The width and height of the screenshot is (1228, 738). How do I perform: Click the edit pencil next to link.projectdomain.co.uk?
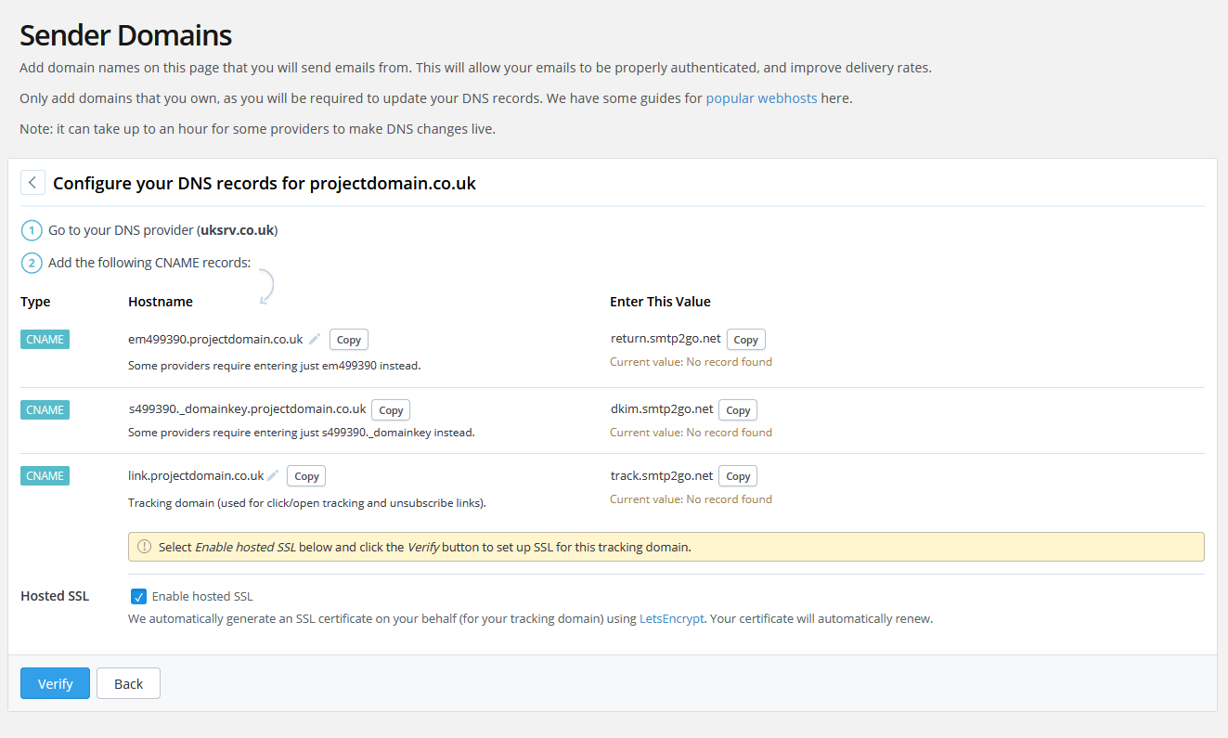tap(271, 474)
